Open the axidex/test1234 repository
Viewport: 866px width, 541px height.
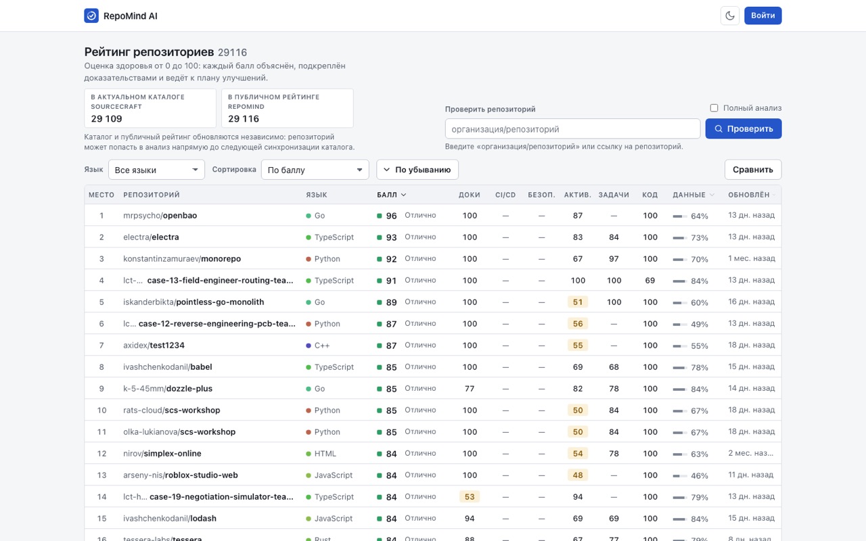154,346
